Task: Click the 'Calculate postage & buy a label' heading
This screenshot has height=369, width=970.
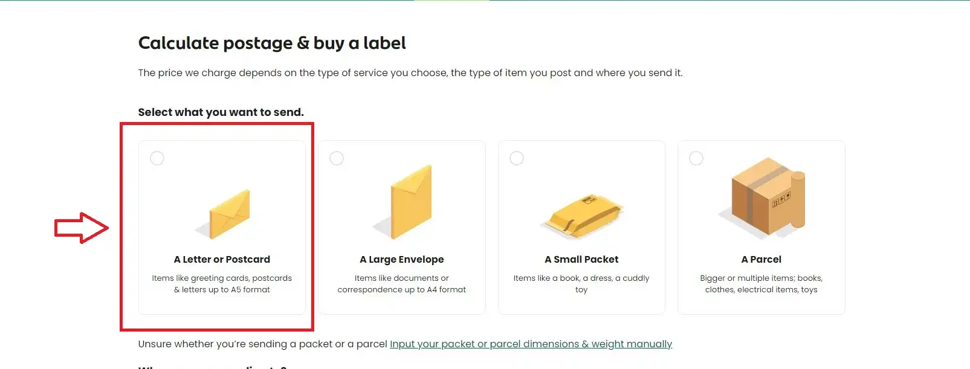Action: pos(272,43)
